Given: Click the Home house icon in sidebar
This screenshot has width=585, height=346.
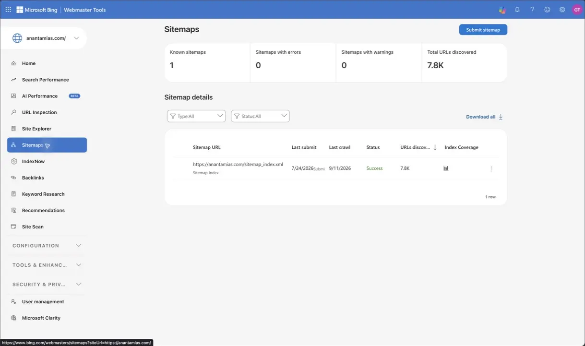Looking at the screenshot, I should pyautogui.click(x=13, y=63).
